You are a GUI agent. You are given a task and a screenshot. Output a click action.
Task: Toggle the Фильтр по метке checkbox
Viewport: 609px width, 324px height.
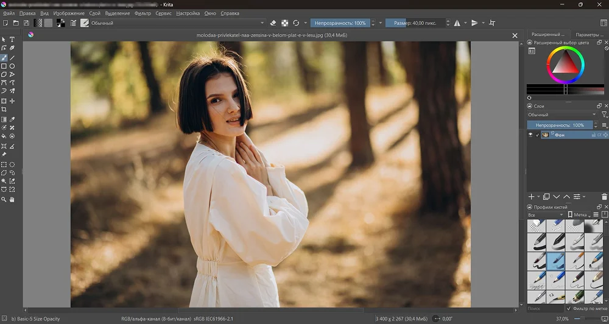point(569,309)
